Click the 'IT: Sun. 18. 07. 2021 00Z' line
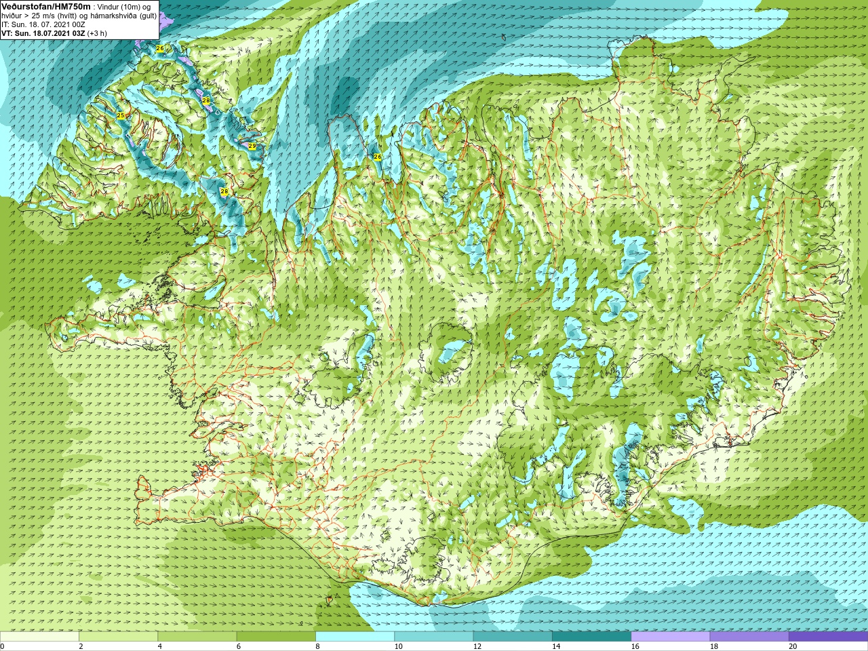This screenshot has height=651, width=868. [x=43, y=24]
